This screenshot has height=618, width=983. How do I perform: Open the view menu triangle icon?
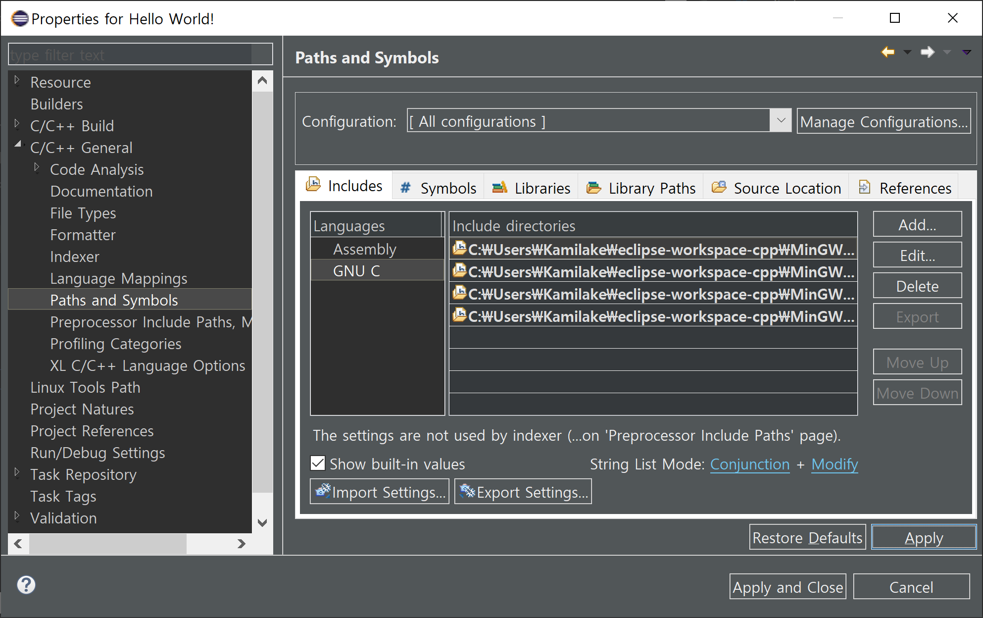pyautogui.click(x=966, y=52)
